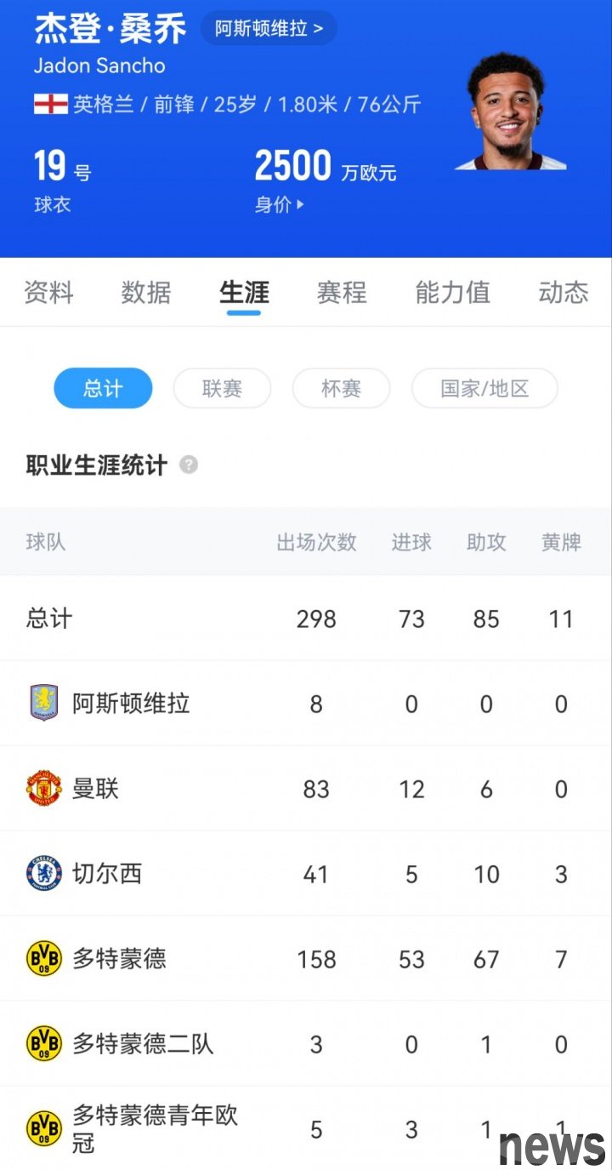Image resolution: width=612 pixels, height=1170 pixels.
Task: Click the Chelsea club crest icon
Action: coord(43,873)
